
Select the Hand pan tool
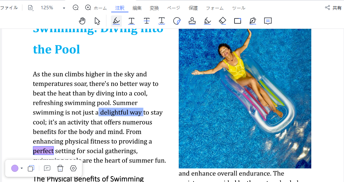pos(82,21)
